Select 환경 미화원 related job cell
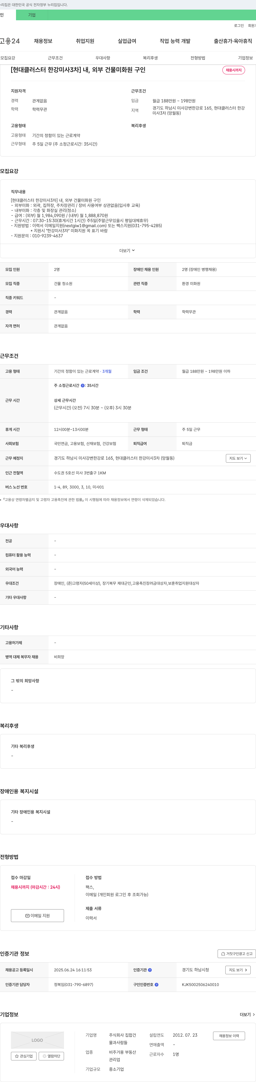The image size is (256, 1082). (x=191, y=283)
